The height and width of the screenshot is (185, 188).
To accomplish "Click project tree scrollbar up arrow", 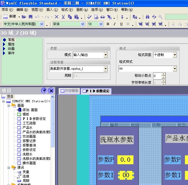I will (x=52, y=97).
